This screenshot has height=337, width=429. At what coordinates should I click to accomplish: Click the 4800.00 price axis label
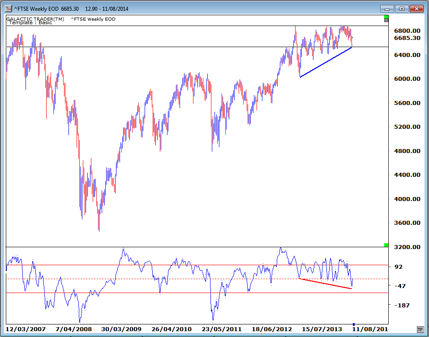click(407, 151)
